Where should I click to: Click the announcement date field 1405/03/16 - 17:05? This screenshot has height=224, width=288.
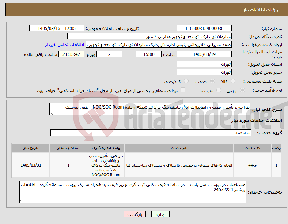[x=57, y=29]
